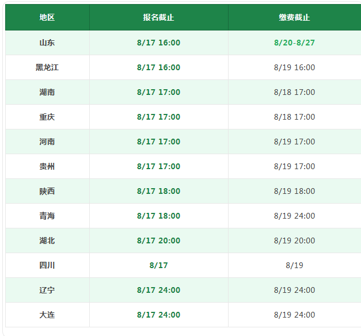
Task: Click 陕西 registration deadline 8/17 18:00
Action: [159, 191]
